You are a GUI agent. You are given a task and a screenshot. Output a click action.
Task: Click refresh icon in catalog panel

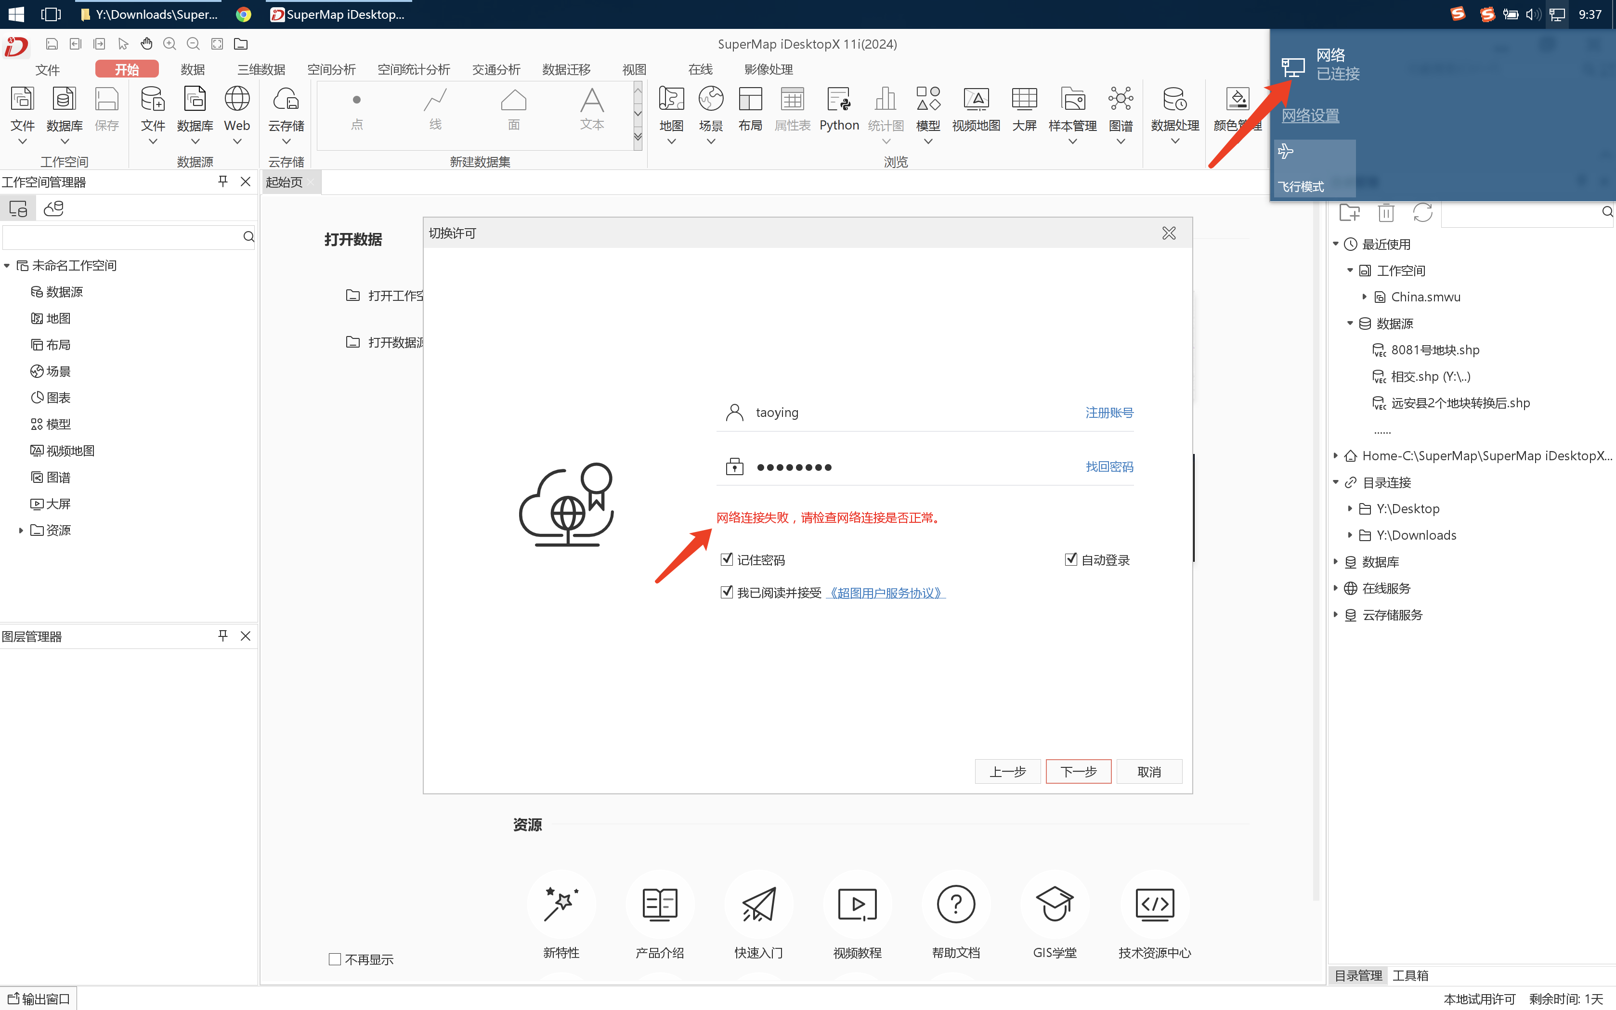click(x=1422, y=213)
